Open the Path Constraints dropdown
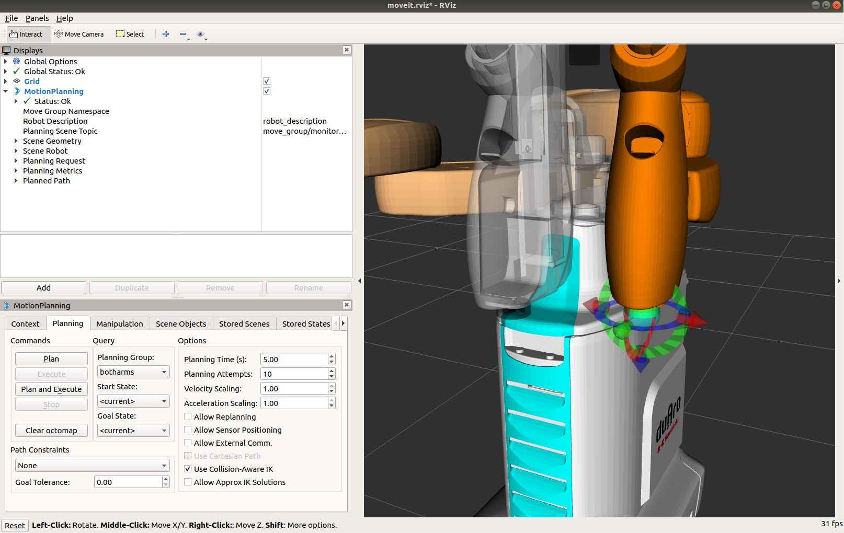 (92, 466)
